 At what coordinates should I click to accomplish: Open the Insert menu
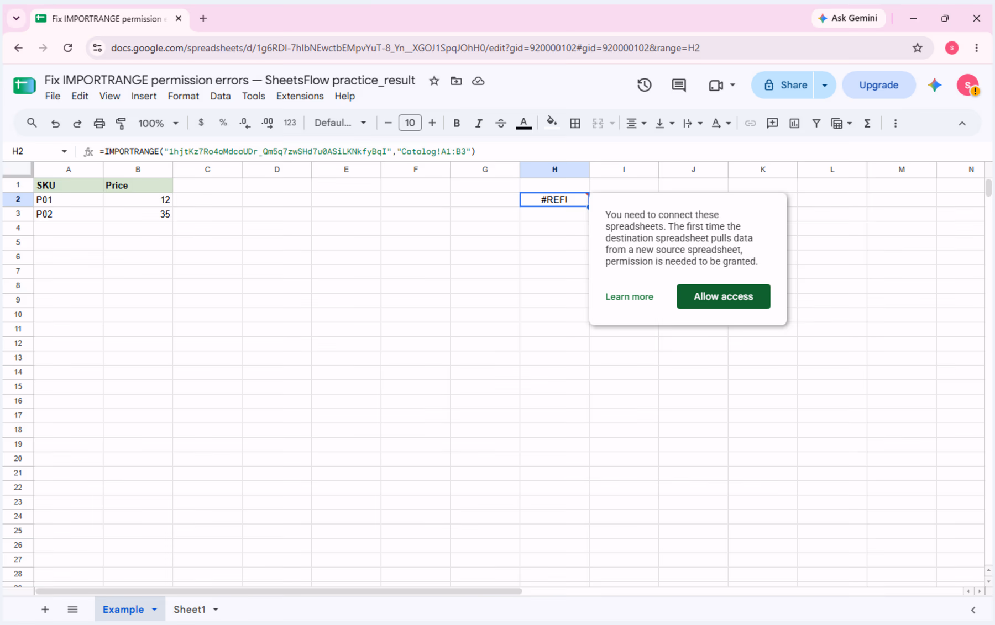pos(144,96)
